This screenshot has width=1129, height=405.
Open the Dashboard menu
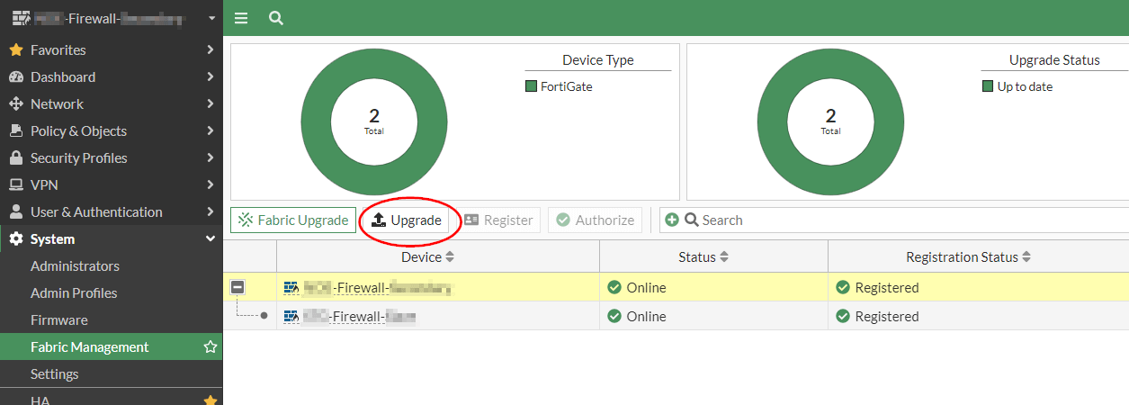pyautogui.click(x=112, y=76)
